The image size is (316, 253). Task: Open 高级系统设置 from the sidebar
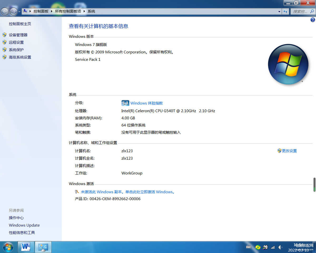(x=20, y=57)
